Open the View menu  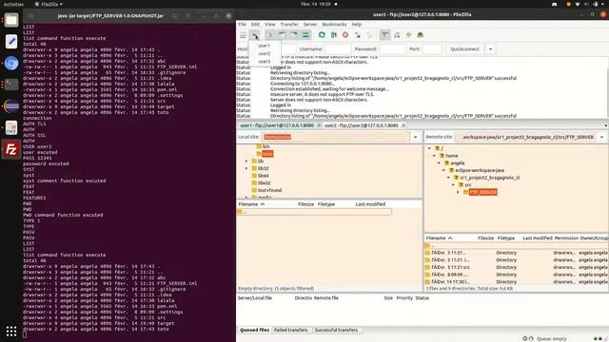[270, 25]
